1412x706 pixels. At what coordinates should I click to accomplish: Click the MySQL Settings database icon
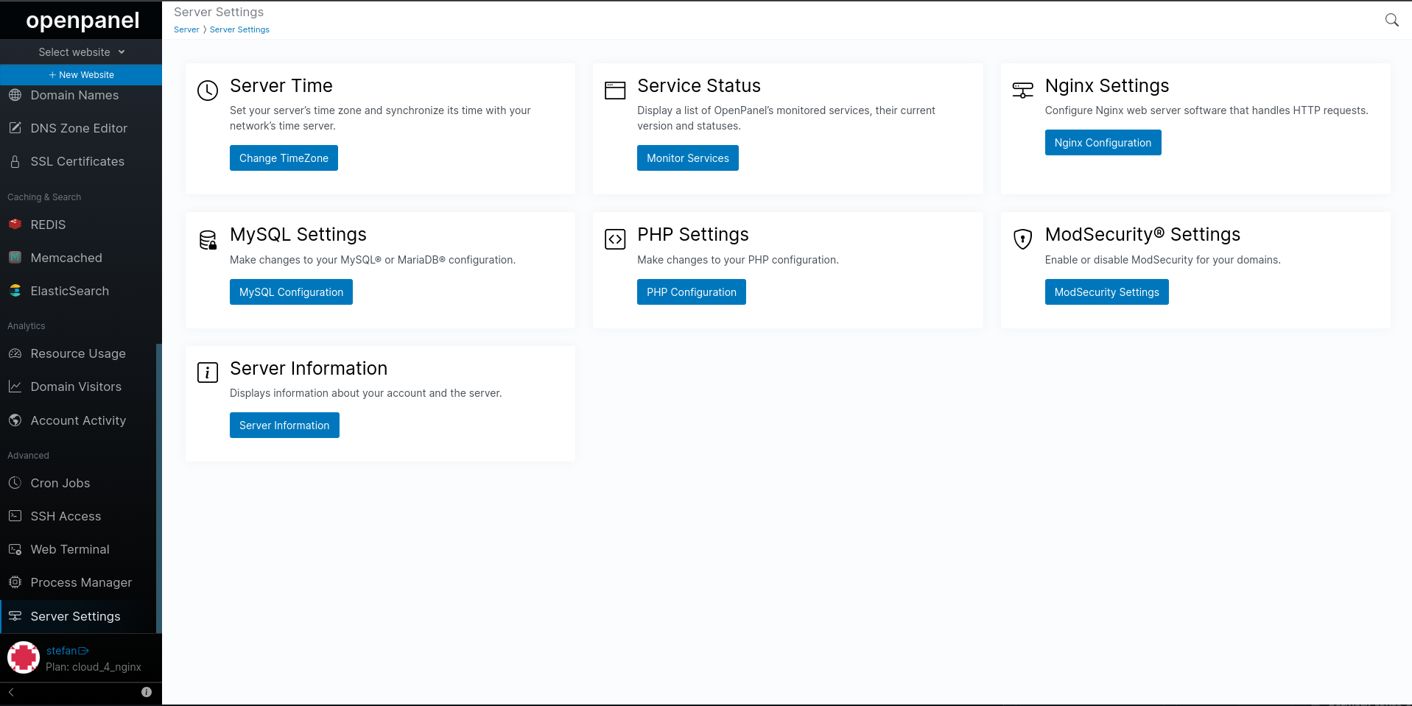[x=208, y=240]
